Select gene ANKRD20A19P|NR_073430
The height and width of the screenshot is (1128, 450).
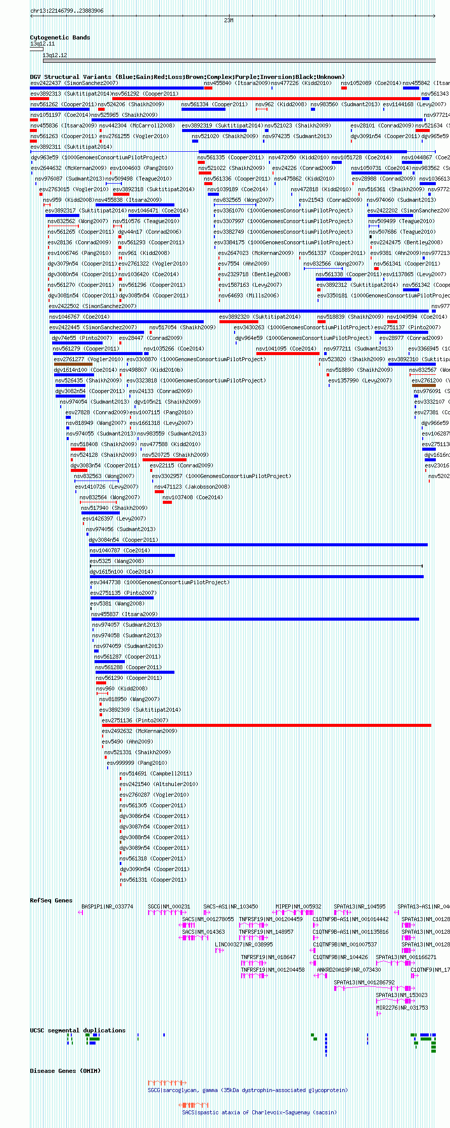[349, 970]
